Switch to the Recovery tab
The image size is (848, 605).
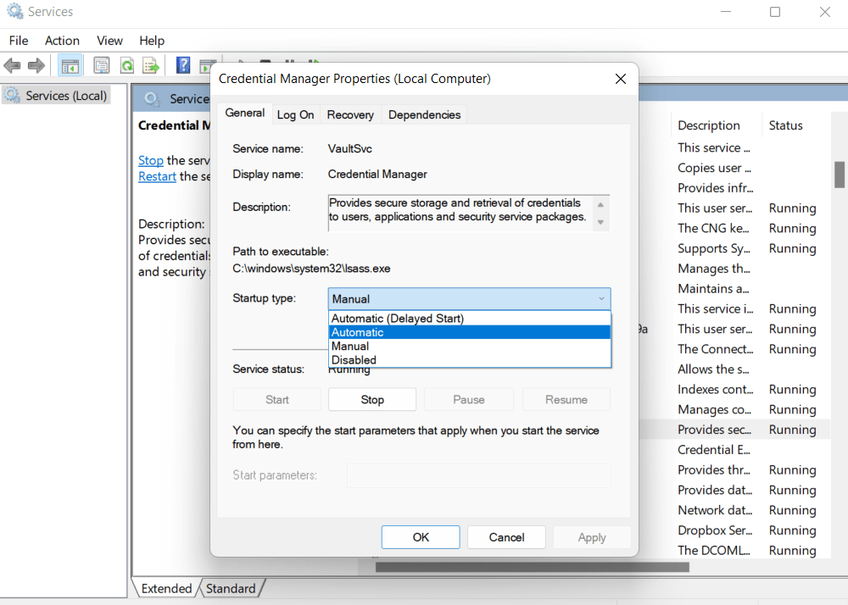coord(350,114)
